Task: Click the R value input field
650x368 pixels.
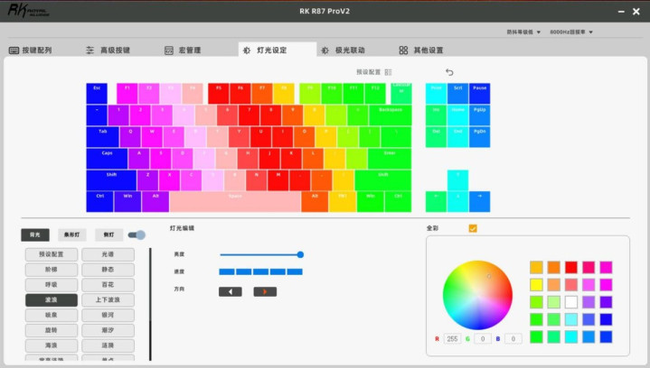Action: point(452,338)
